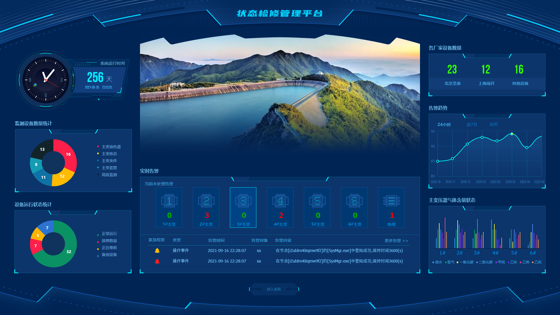Select the 5#主变 transformer icon card
Image resolution: width=560 pixels, height=315 pixels.
point(317,207)
